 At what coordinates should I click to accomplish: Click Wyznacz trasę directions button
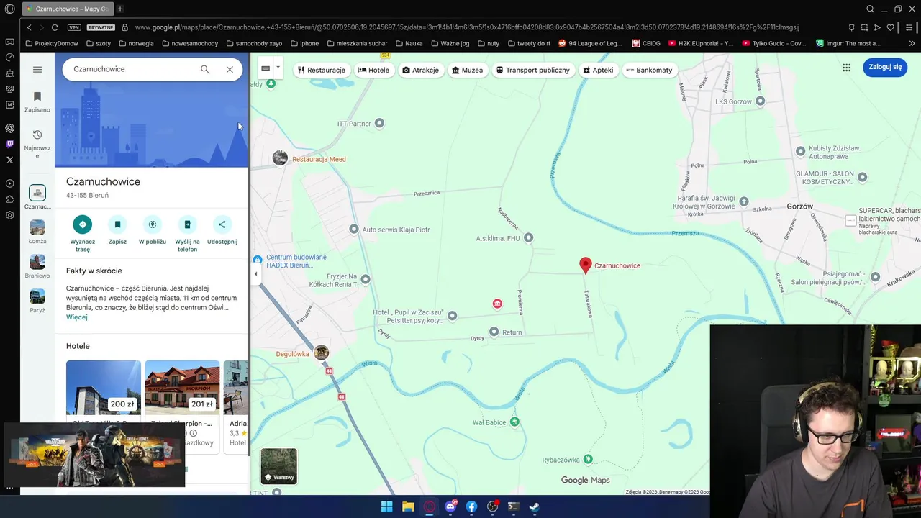(x=83, y=224)
